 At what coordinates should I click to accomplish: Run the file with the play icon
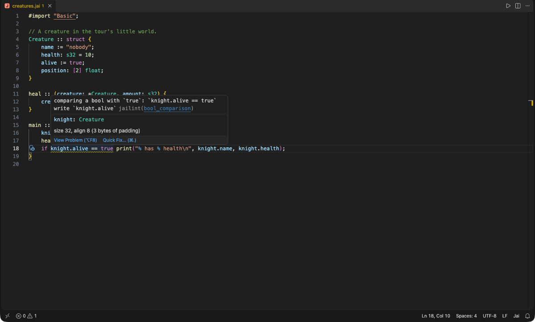point(508,6)
